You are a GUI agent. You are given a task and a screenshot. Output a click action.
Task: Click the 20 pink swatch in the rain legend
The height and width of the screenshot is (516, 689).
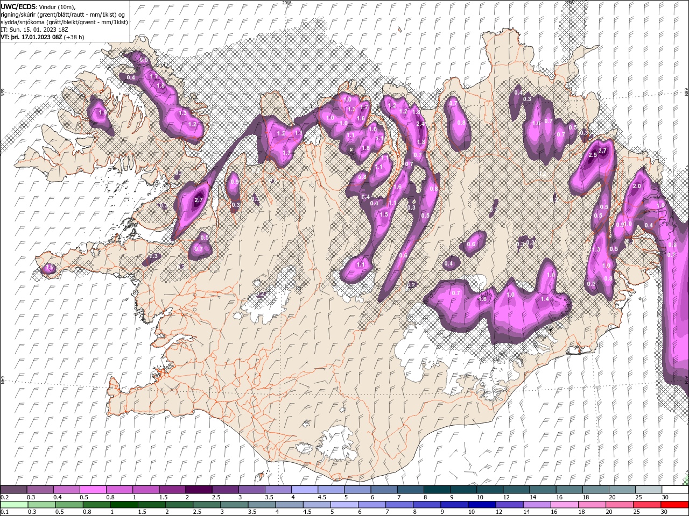[x=620, y=505]
